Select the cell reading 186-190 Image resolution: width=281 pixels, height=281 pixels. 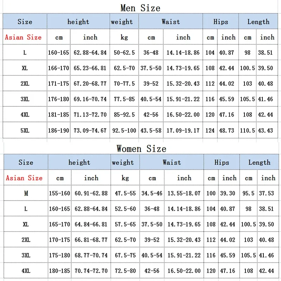[x=58, y=130]
